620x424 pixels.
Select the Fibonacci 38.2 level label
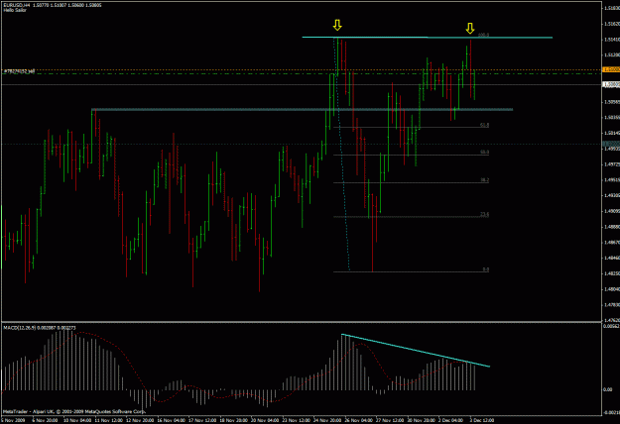[x=484, y=180]
